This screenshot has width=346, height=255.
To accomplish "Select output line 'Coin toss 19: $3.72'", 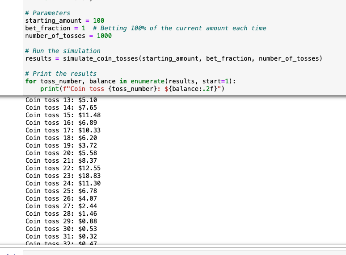I will point(61,145).
